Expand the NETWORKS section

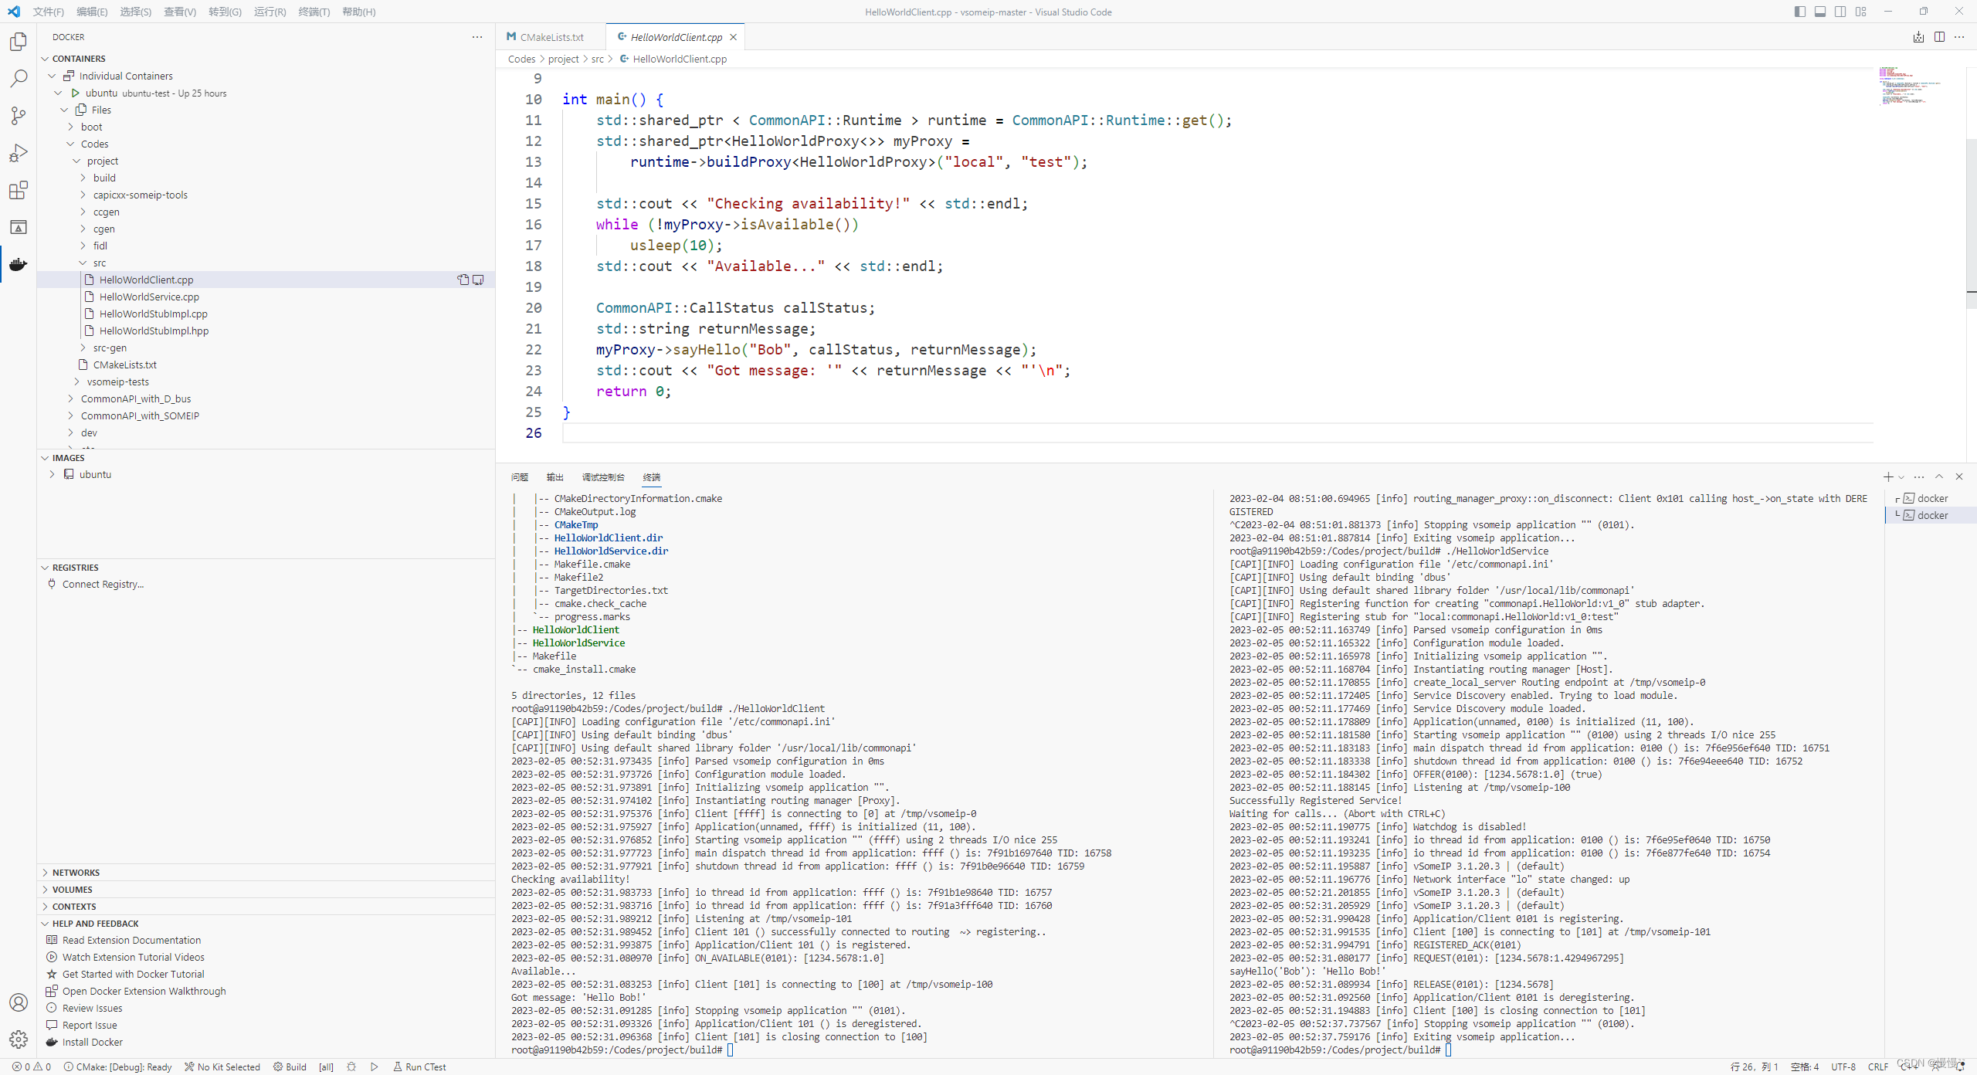point(76,872)
